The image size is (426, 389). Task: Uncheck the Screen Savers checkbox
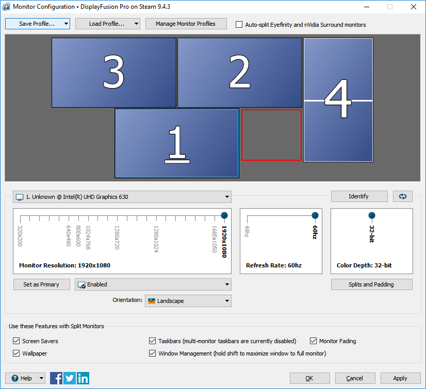click(x=16, y=341)
